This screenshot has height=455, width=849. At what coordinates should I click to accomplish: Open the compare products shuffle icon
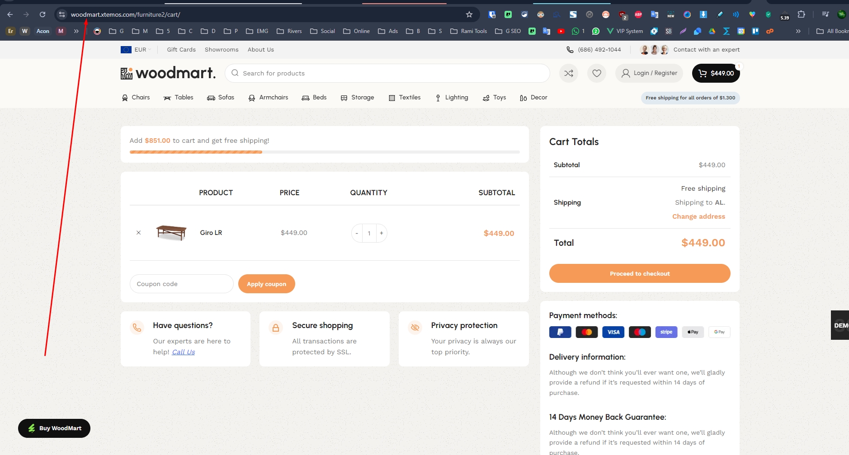(569, 73)
